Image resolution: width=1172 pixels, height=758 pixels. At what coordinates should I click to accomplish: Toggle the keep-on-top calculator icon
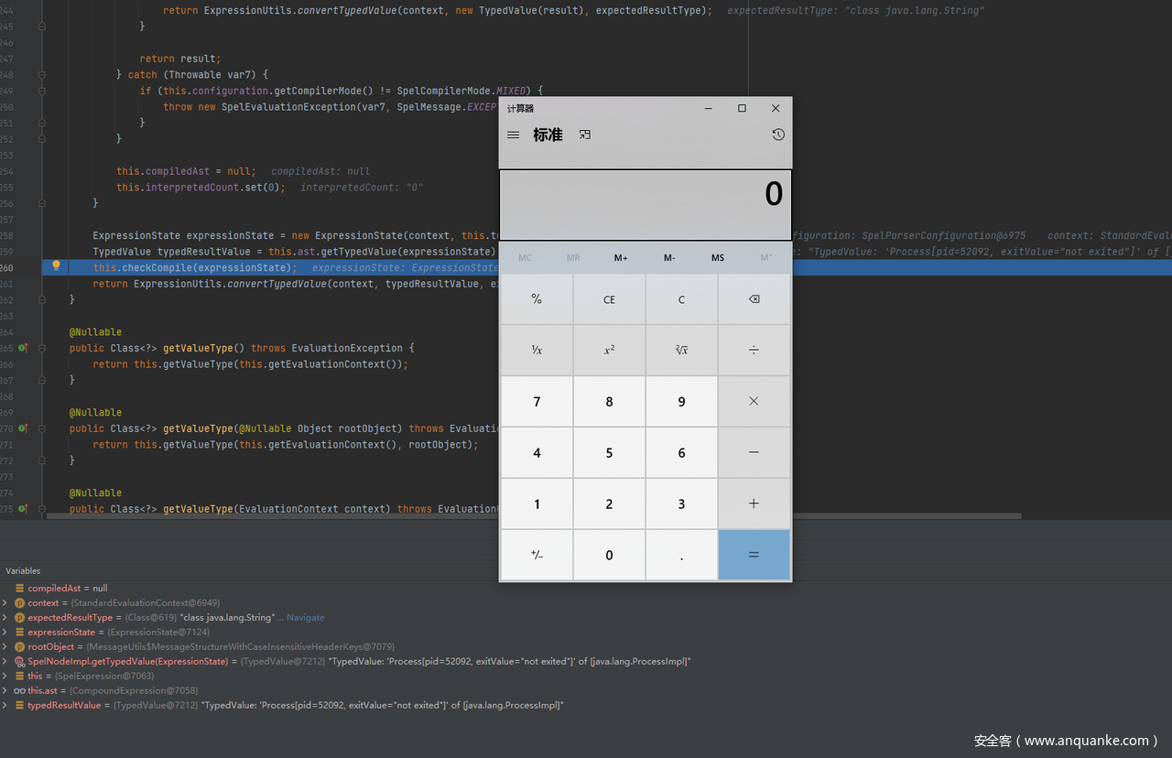[x=584, y=135]
